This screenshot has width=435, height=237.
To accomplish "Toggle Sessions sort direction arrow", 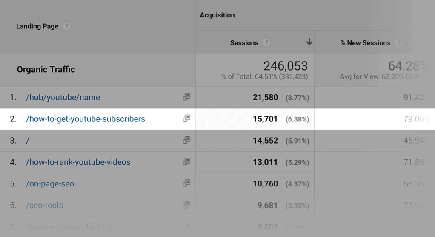I will click(309, 42).
